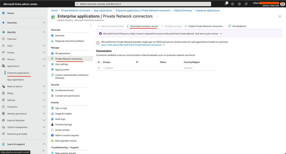Focus the search resources input field
286x154 pixels.
143,4
